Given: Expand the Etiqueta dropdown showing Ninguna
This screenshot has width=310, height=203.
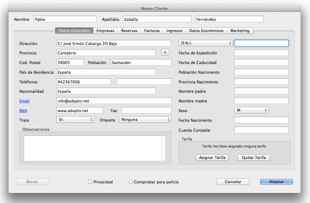Looking at the screenshot, I should pyautogui.click(x=145, y=119).
